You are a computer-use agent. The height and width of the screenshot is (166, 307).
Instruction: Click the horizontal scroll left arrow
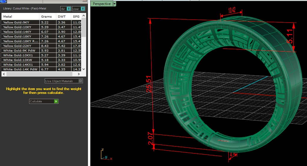(x=4, y=74)
